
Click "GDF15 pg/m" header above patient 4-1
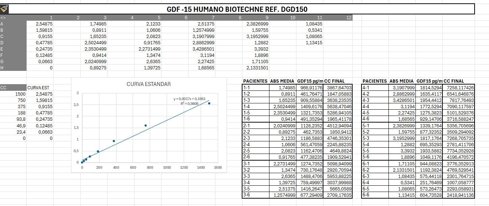pyautogui.click(x=429, y=81)
